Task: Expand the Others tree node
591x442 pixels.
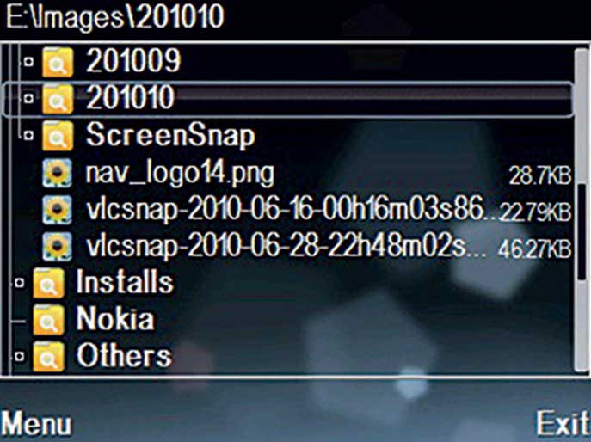Action: [x=20, y=356]
